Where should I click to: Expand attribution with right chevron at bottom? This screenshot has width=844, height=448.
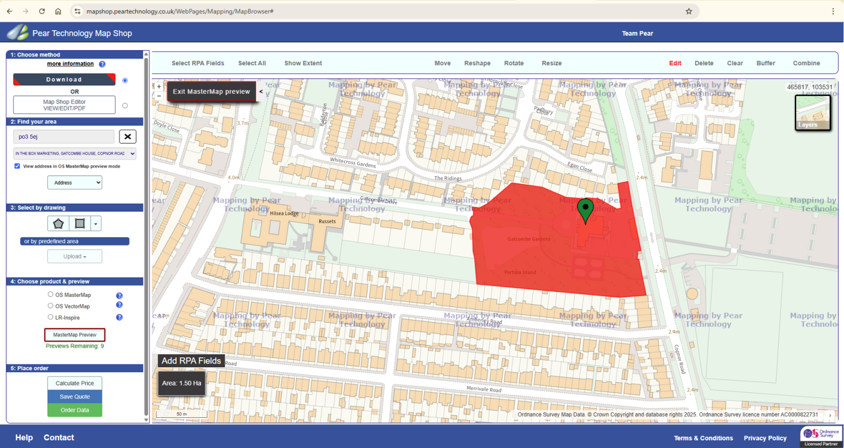point(830,415)
